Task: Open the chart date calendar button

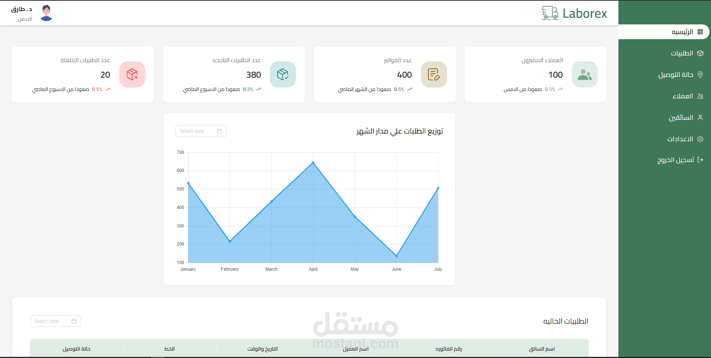Action: pos(219,131)
